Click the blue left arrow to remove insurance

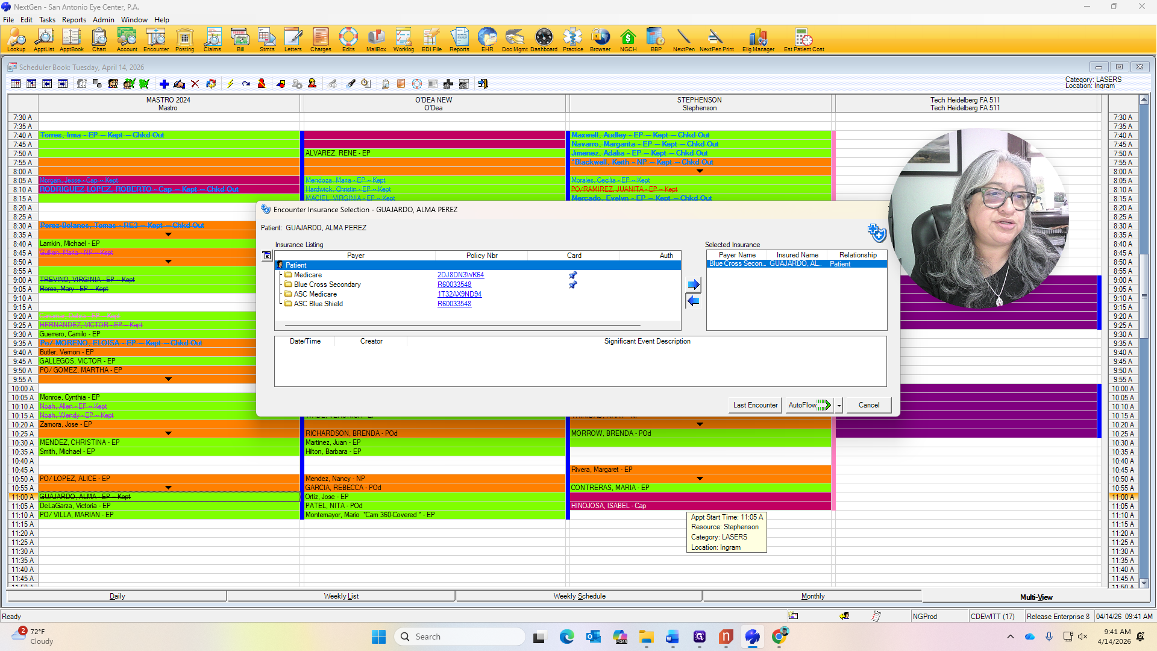(694, 301)
